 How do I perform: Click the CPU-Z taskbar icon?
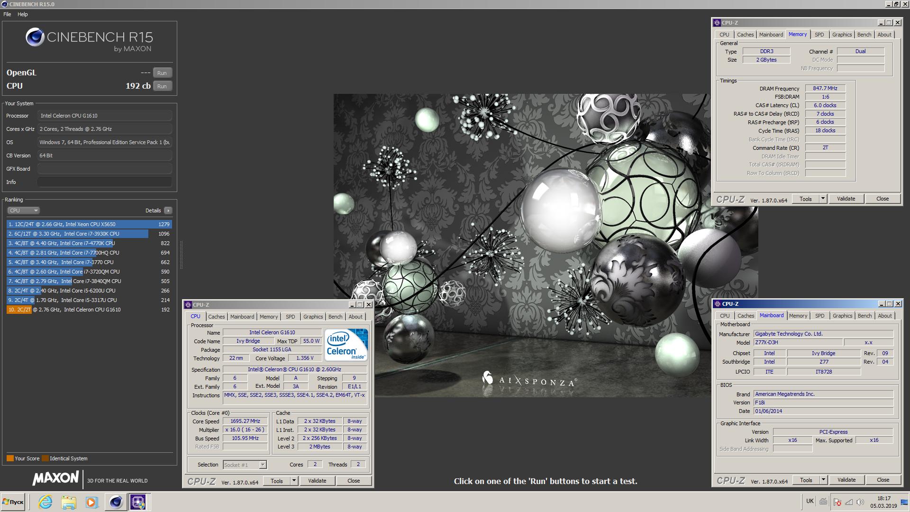[x=138, y=502]
